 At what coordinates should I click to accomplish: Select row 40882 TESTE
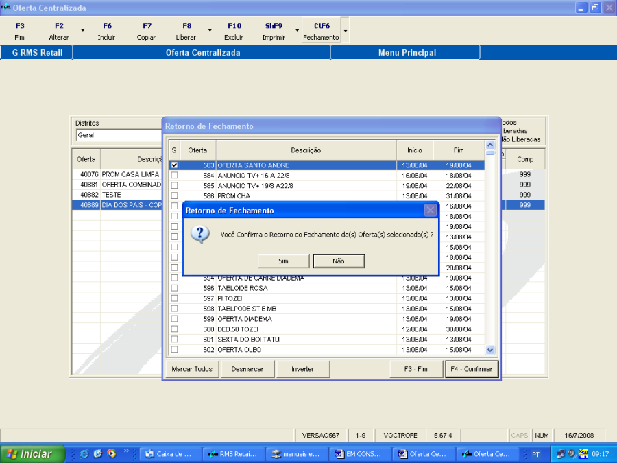tap(117, 195)
